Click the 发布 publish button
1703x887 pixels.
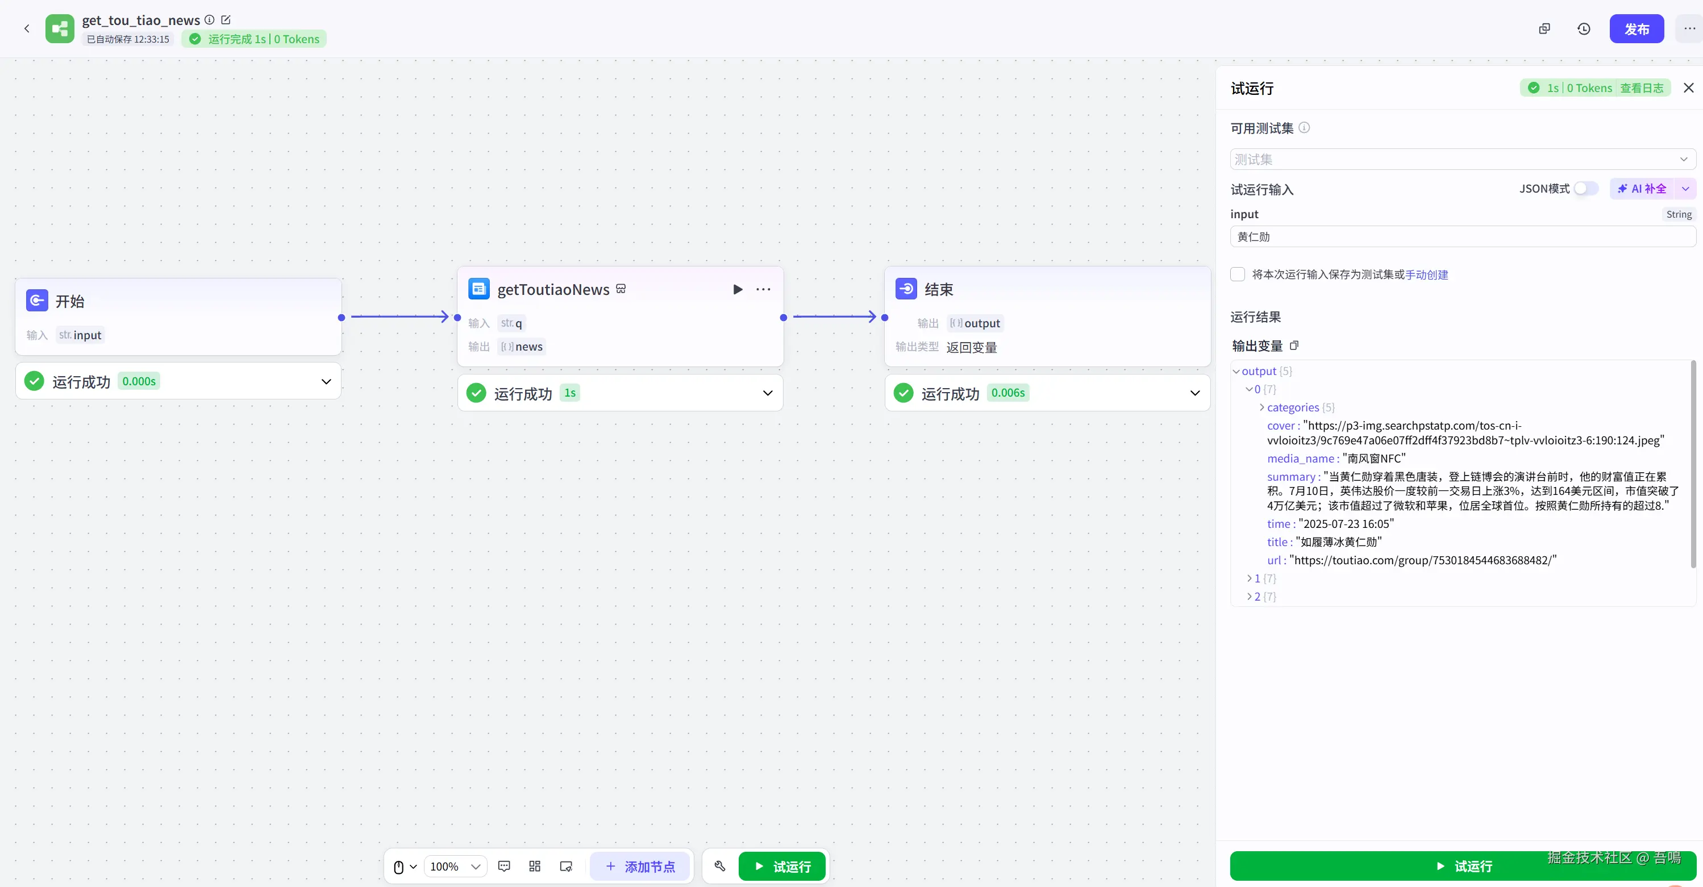pyautogui.click(x=1636, y=29)
